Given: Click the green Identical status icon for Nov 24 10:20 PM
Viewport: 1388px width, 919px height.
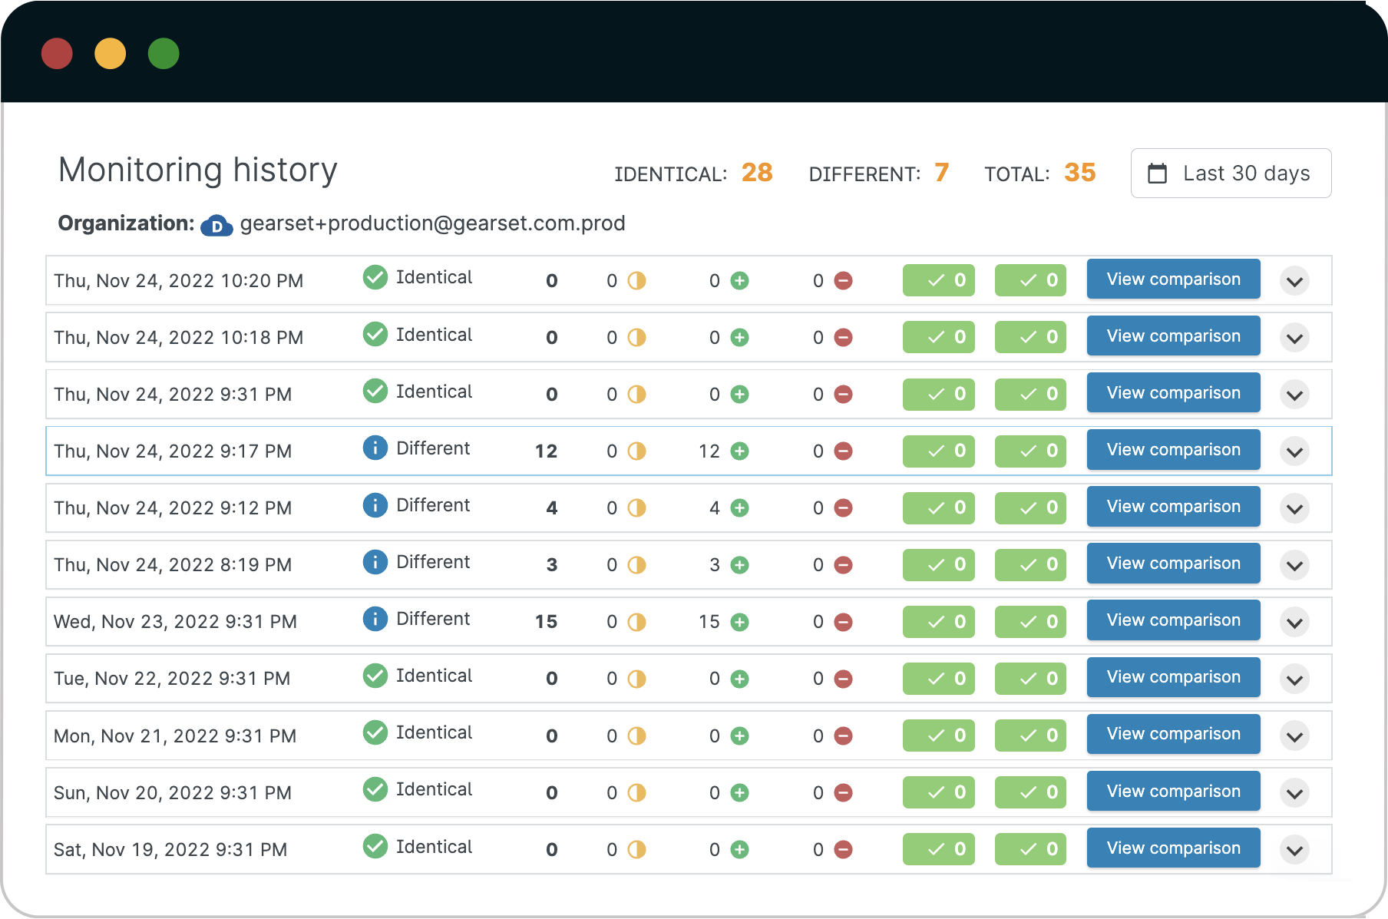Looking at the screenshot, I should (x=375, y=278).
